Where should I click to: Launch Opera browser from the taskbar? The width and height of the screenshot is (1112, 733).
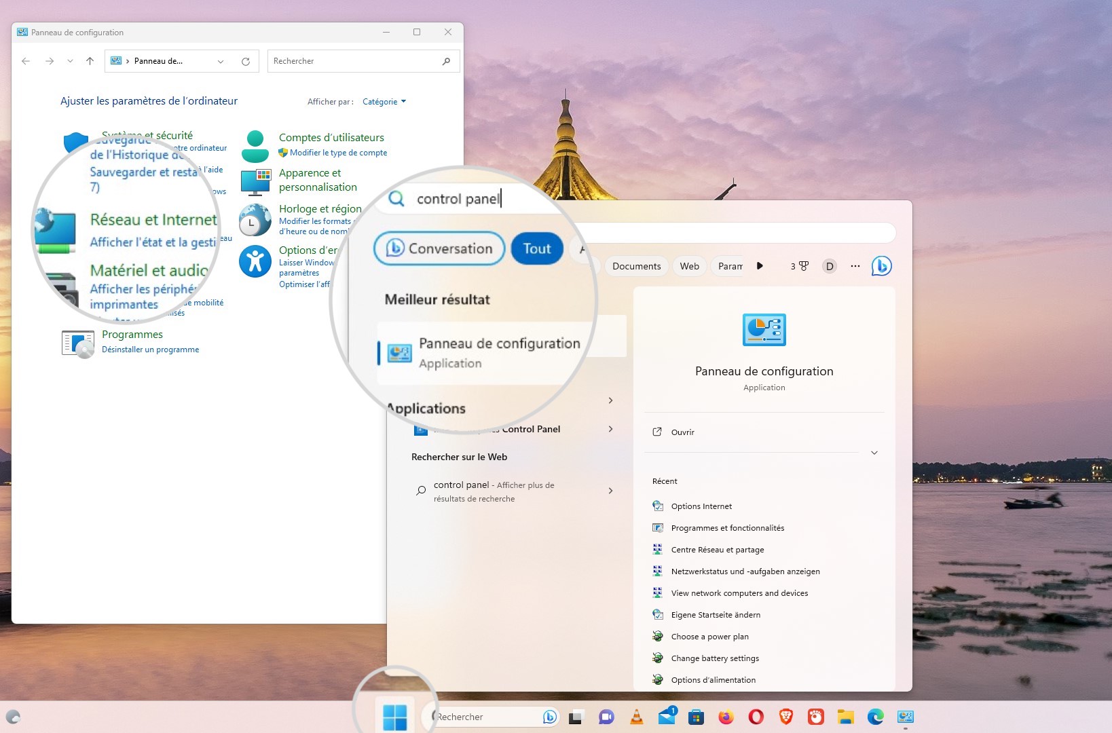click(x=756, y=717)
